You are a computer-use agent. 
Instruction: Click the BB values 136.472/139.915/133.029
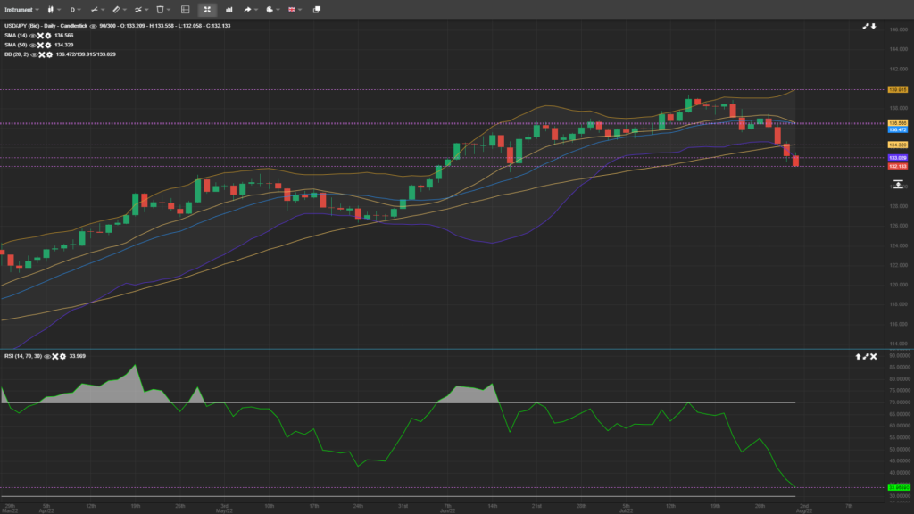click(x=86, y=54)
